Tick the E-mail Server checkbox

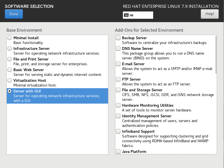coord(118,64)
